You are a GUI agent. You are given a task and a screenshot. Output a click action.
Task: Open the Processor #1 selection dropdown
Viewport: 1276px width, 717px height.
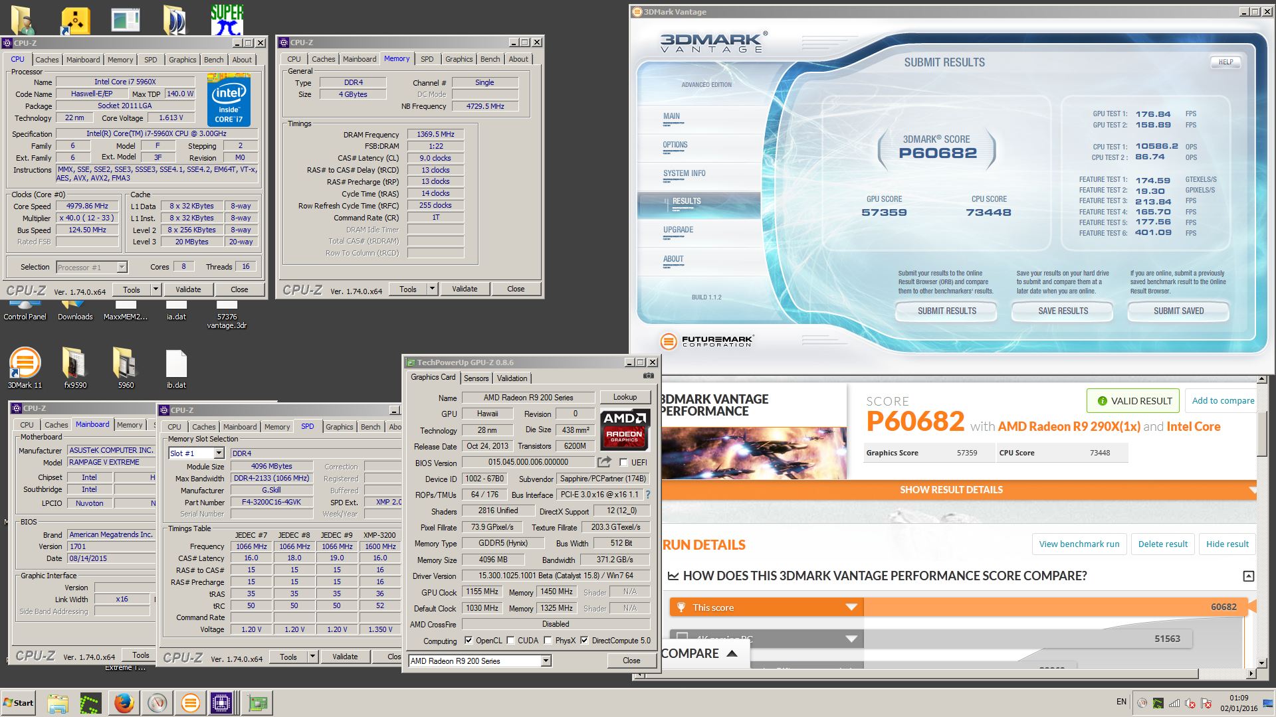[122, 267]
